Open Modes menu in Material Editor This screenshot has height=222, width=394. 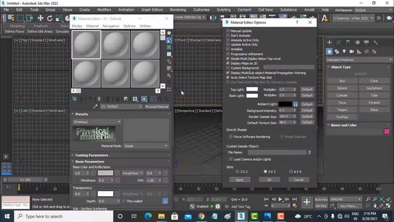pyautogui.click(x=77, y=26)
